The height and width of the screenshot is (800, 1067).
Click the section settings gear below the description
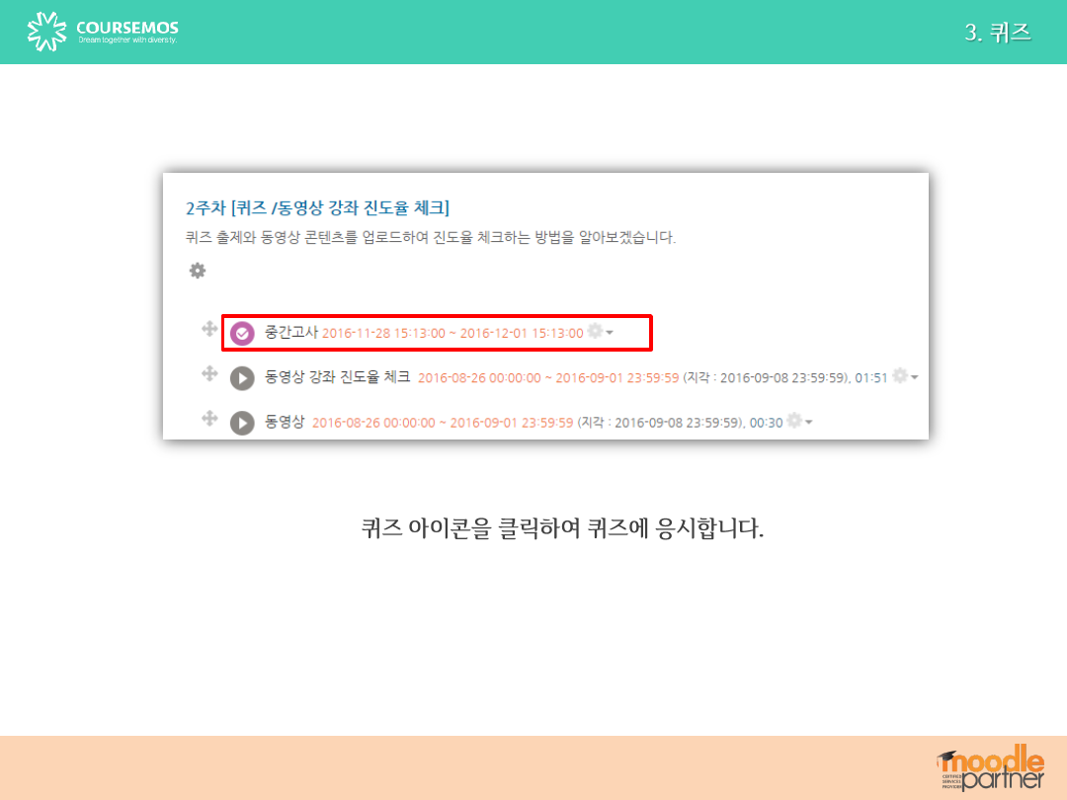click(198, 270)
